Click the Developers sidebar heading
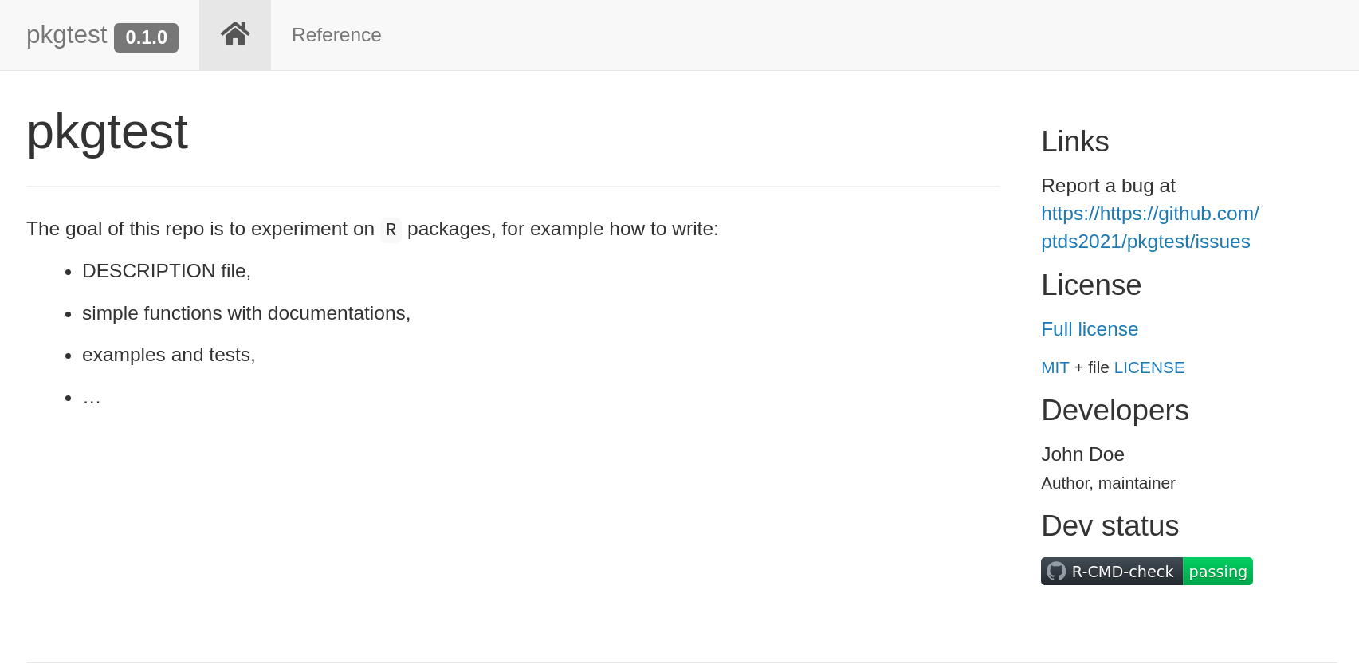Image resolution: width=1359 pixels, height=672 pixels. point(1114,411)
